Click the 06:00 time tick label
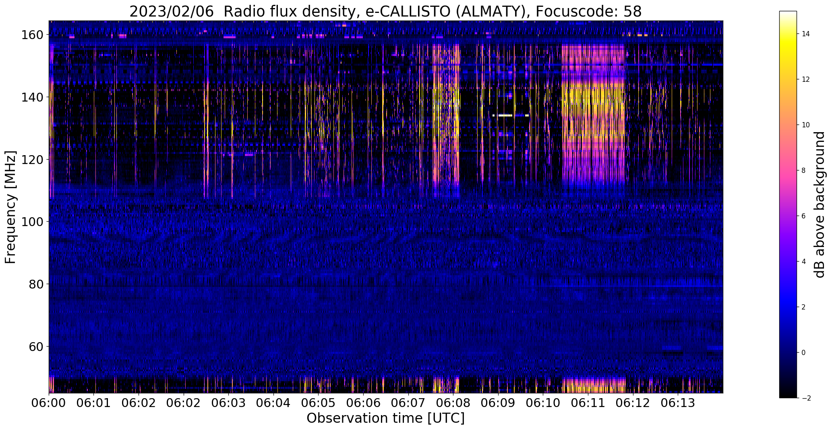The width and height of the screenshot is (832, 430). (x=49, y=403)
